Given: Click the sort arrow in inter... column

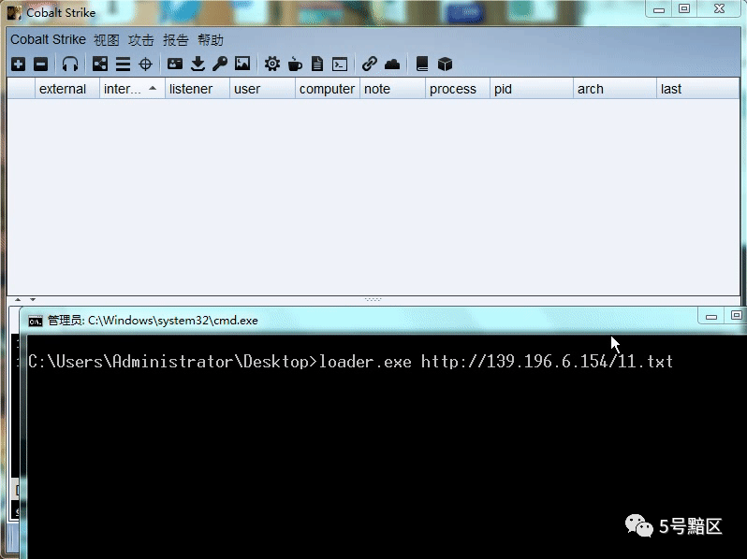Looking at the screenshot, I should [153, 88].
